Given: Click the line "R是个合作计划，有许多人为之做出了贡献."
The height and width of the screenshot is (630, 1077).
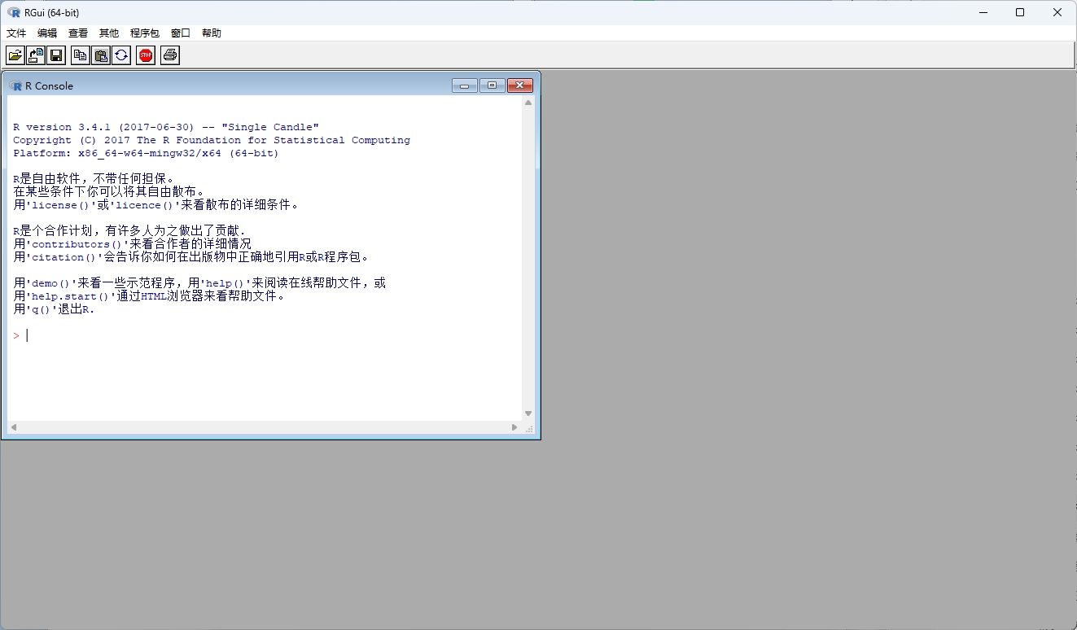Looking at the screenshot, I should (129, 231).
